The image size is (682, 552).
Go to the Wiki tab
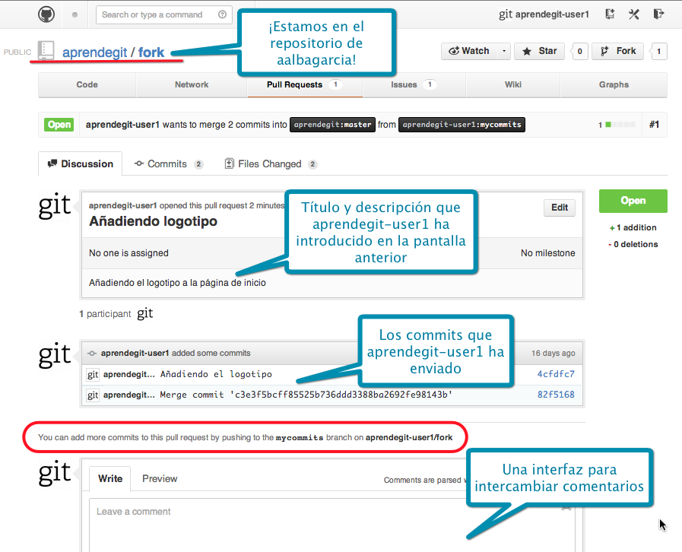click(x=513, y=84)
